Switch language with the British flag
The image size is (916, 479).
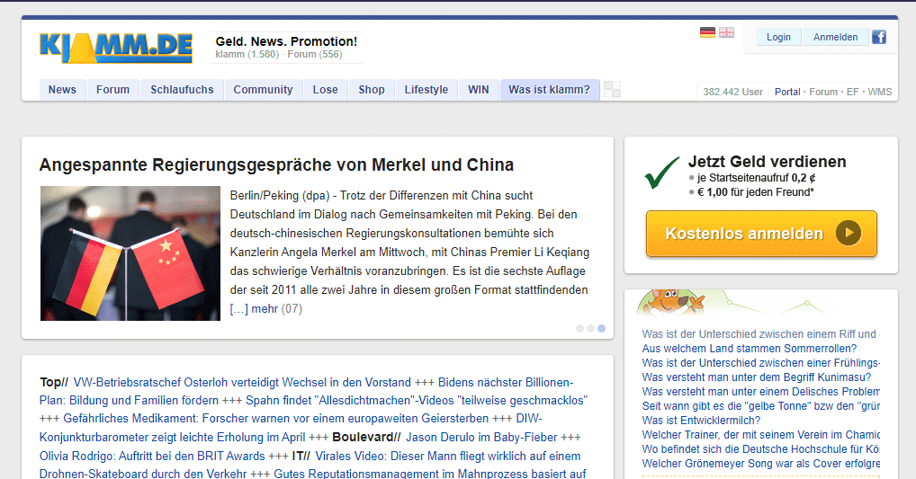click(x=726, y=32)
